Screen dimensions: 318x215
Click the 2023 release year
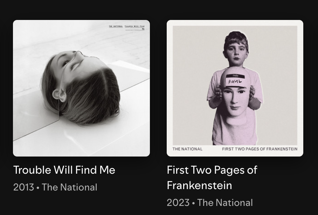point(177,203)
